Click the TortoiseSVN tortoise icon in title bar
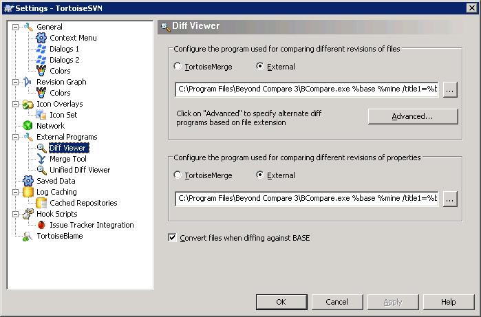The image size is (481, 317). [9, 8]
